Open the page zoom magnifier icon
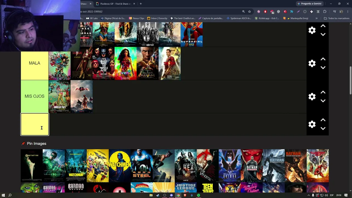Image resolution: width=352 pixels, height=198 pixels. [243, 12]
